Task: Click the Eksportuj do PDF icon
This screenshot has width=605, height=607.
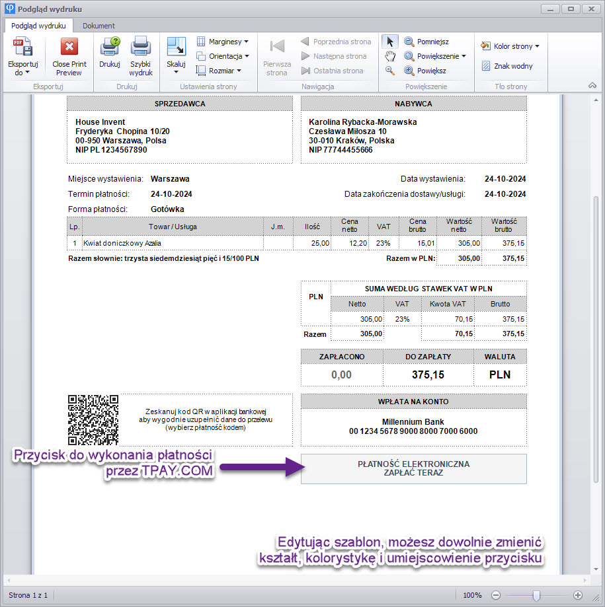Action: coord(22,48)
